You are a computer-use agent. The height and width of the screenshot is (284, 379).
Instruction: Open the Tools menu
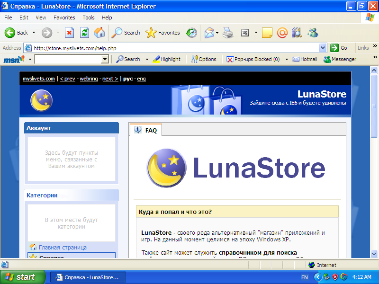[89, 18]
